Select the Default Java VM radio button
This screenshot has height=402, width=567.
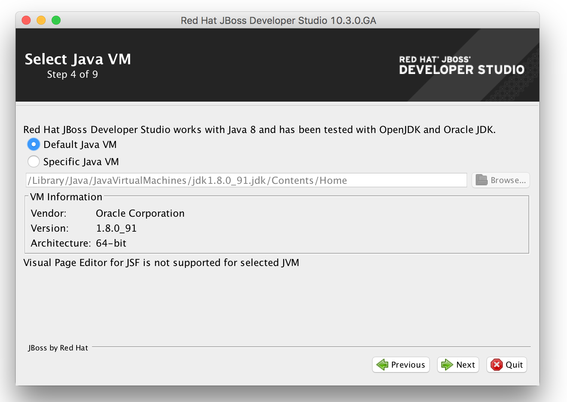coord(33,144)
